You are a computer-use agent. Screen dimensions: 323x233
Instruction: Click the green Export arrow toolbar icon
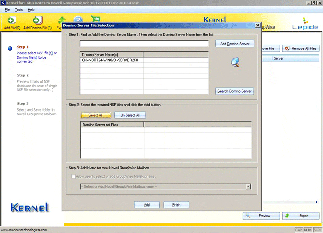(x=61, y=19)
